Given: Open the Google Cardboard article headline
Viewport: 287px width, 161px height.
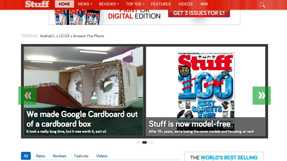Looking at the screenshot, I should click(82, 119).
